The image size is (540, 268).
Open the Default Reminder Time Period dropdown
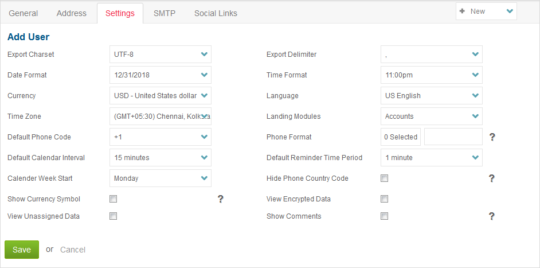(x=432, y=158)
